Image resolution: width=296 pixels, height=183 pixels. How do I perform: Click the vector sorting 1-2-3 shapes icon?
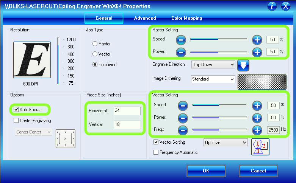[x=260, y=147]
